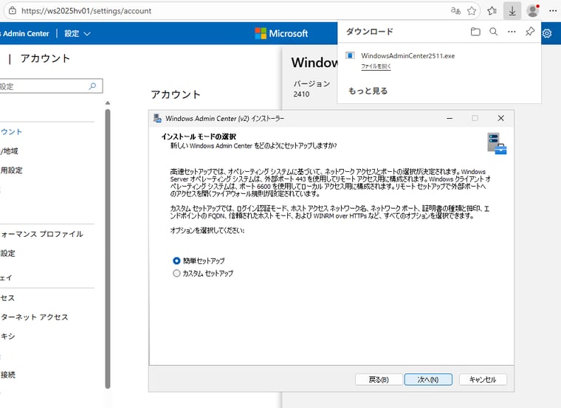The height and width of the screenshot is (408, 561).
Task: Select 用設定 item in settings sidebar
Action: (11, 170)
